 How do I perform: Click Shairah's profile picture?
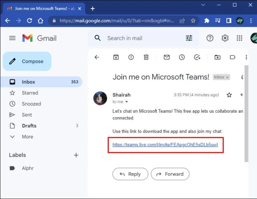100,98
